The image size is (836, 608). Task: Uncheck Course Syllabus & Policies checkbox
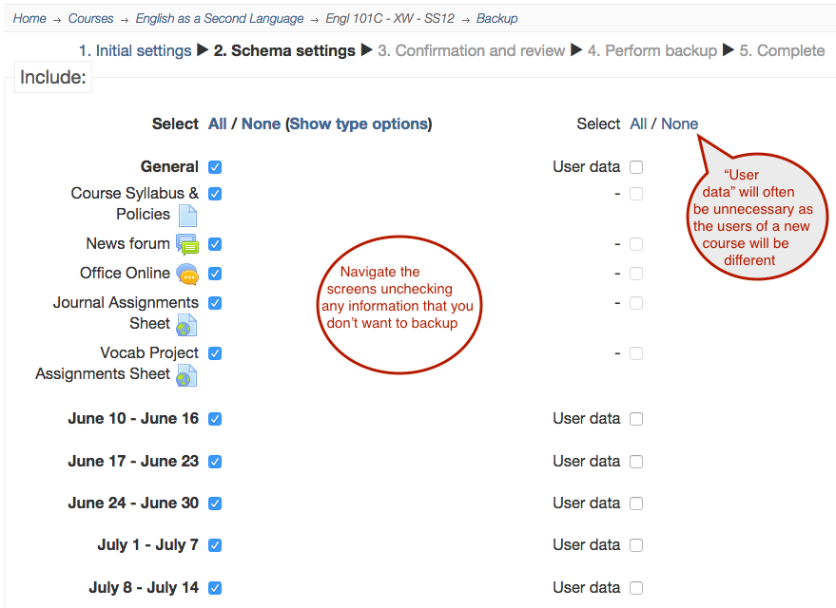coord(215,194)
